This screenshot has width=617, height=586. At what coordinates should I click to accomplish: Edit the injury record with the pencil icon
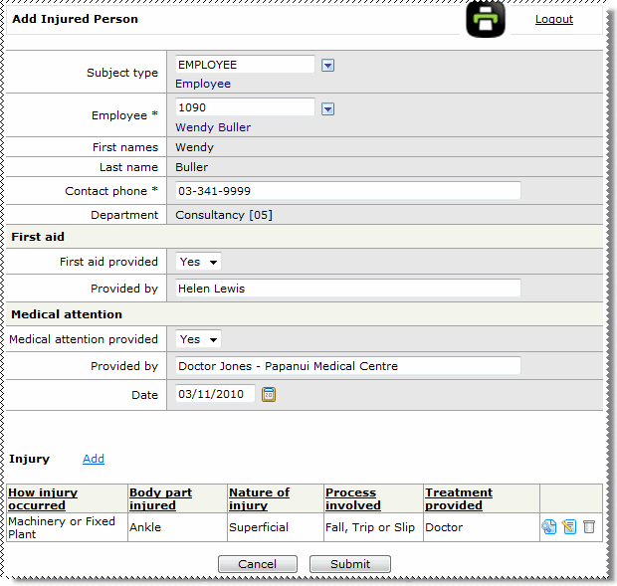[x=569, y=527]
